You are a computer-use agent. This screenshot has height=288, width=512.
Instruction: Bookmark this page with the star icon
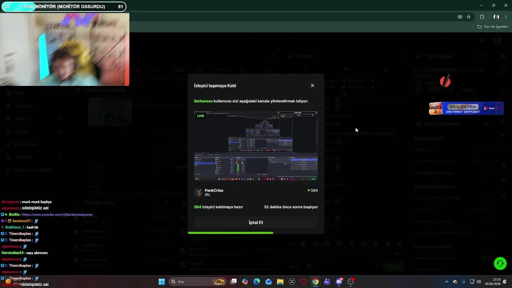468,17
